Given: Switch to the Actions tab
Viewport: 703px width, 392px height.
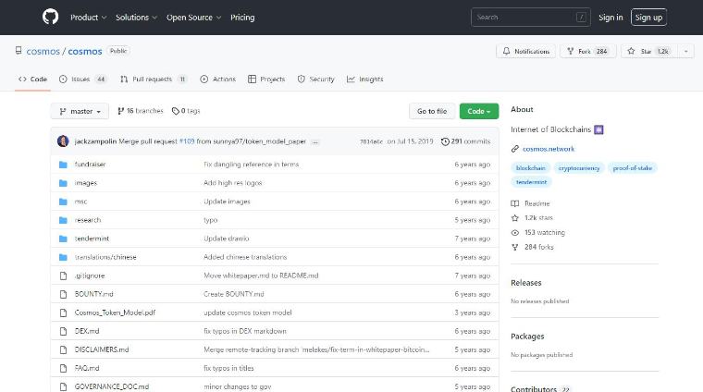Looking at the screenshot, I should click(x=218, y=79).
